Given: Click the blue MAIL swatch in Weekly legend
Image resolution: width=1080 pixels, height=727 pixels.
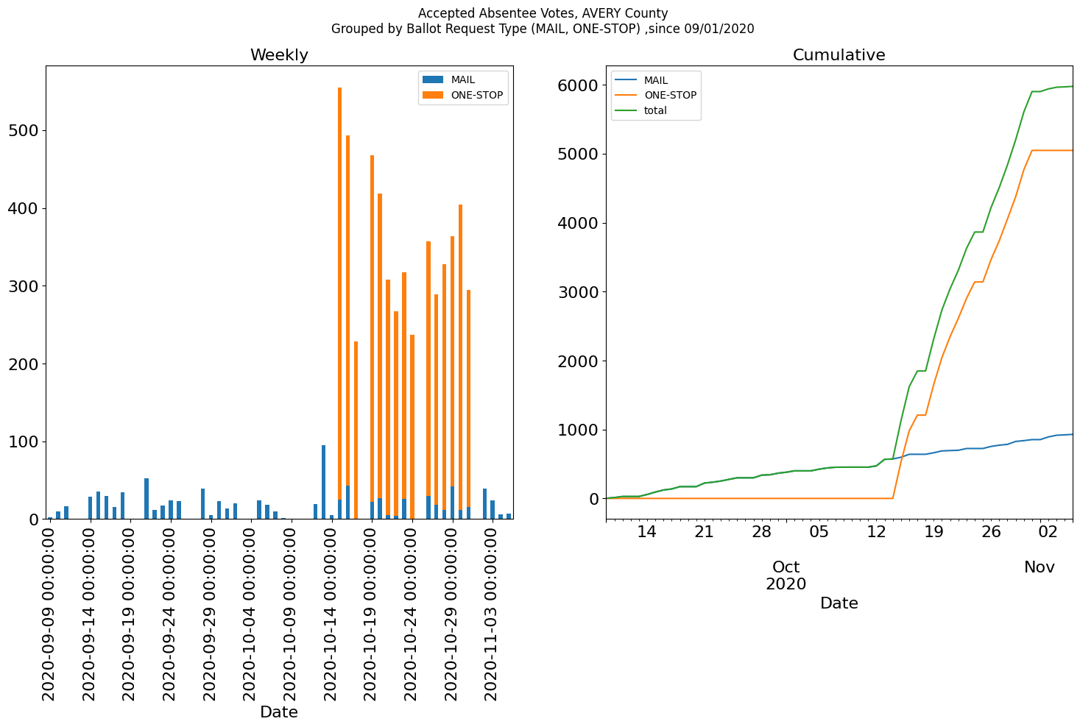Looking at the screenshot, I should click(433, 79).
